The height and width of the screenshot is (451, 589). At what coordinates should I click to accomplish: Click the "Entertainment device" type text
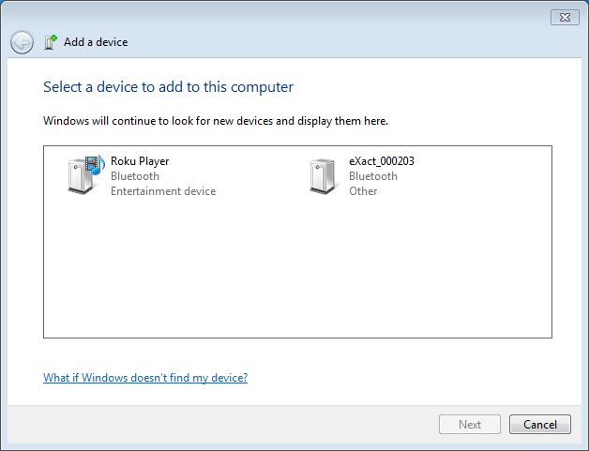click(x=163, y=191)
